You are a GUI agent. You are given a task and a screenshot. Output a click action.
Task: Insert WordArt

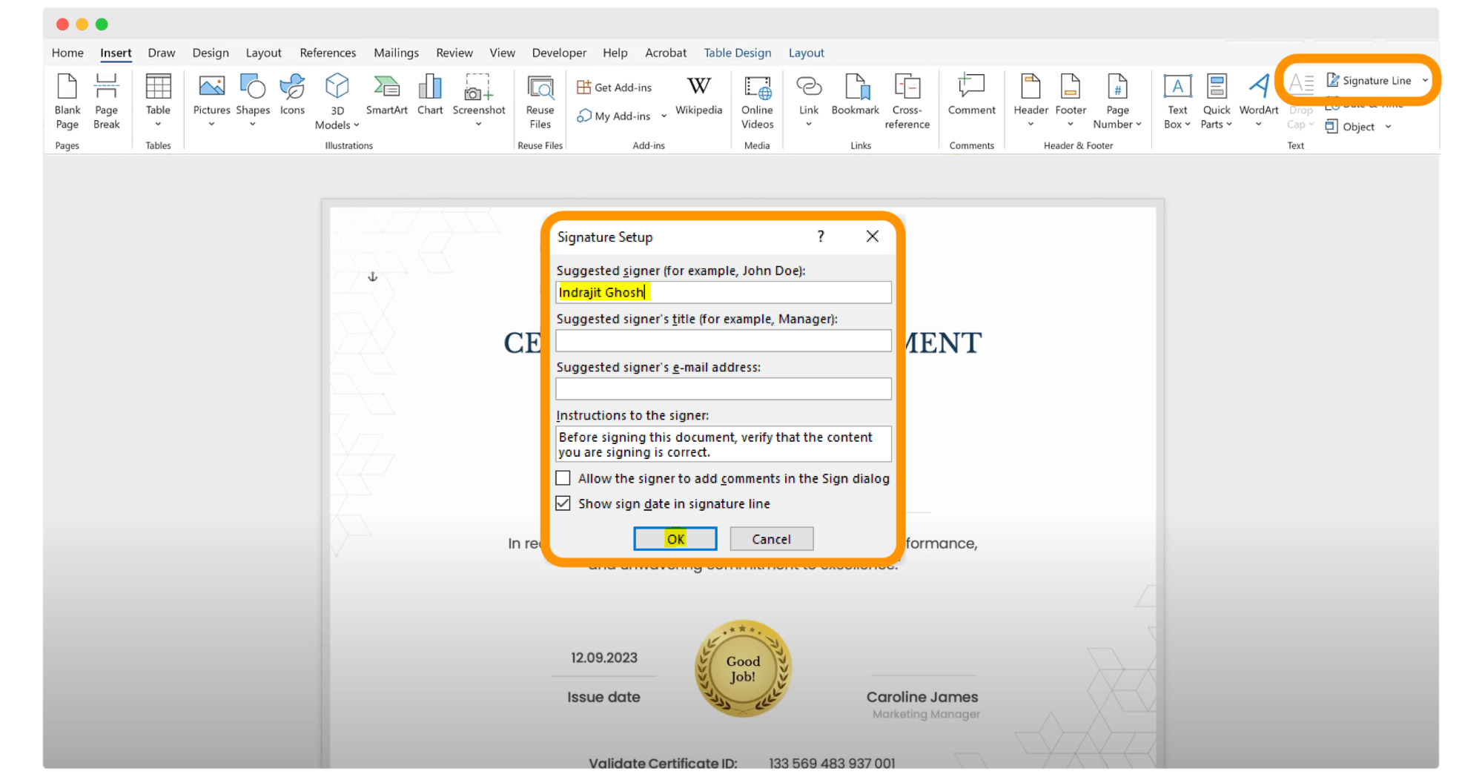tap(1259, 102)
